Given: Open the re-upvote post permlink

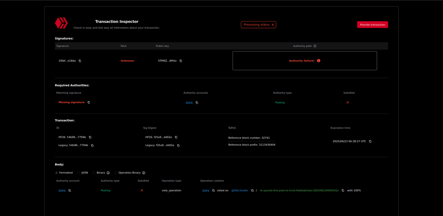Looking at the screenshot, I should [x=299, y=190].
